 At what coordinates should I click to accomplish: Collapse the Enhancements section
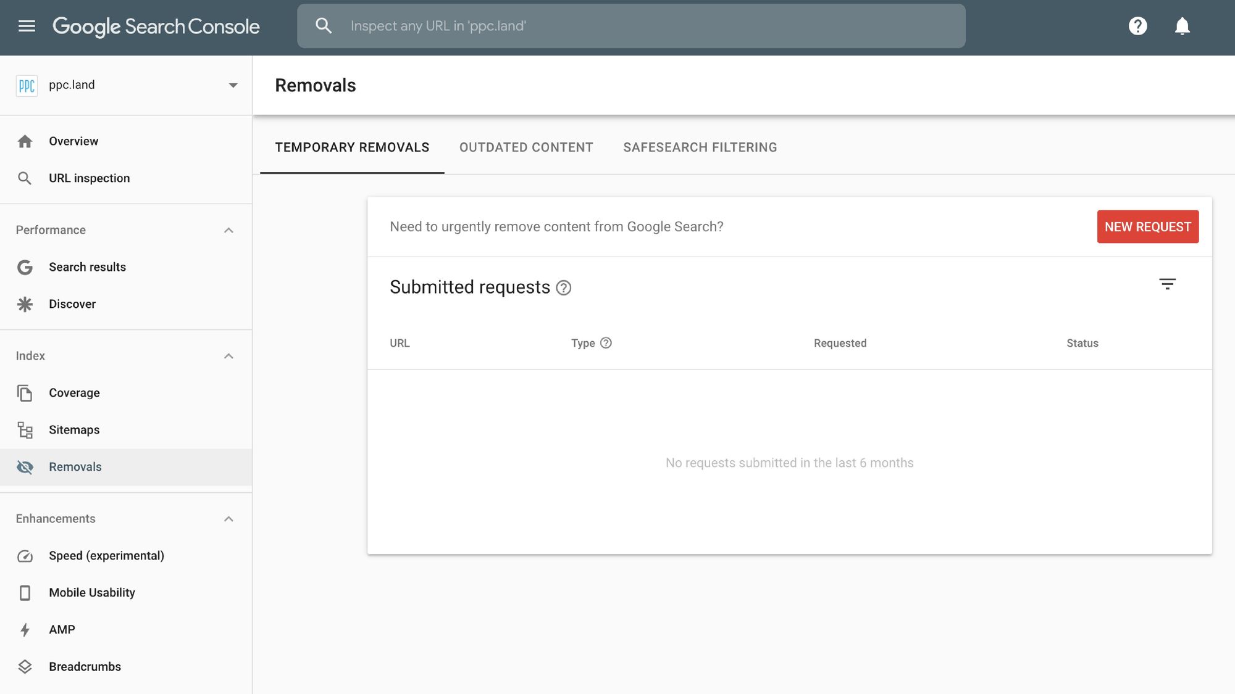pyautogui.click(x=228, y=518)
